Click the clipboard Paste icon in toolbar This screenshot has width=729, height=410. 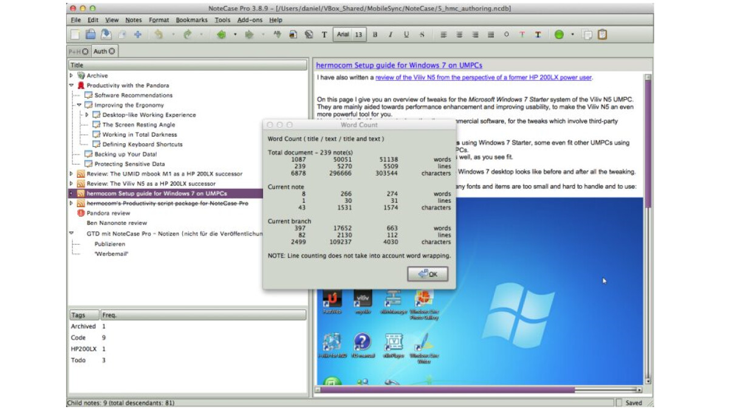602,35
